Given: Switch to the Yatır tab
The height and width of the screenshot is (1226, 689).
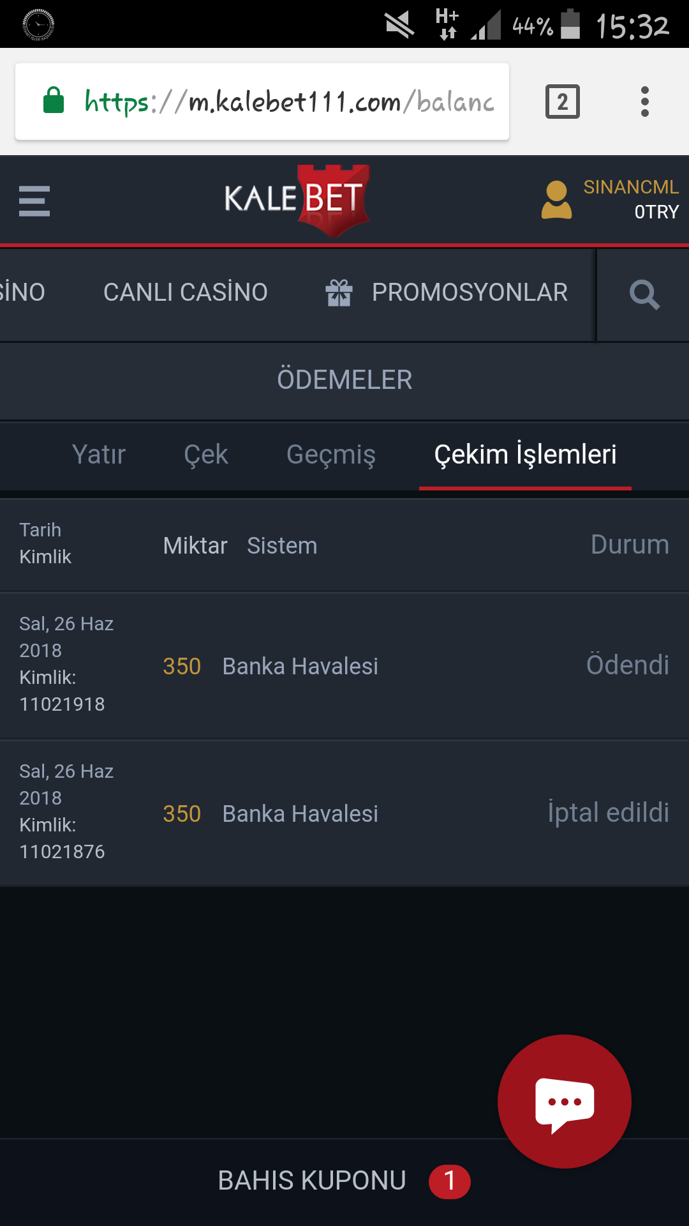Looking at the screenshot, I should [x=99, y=455].
